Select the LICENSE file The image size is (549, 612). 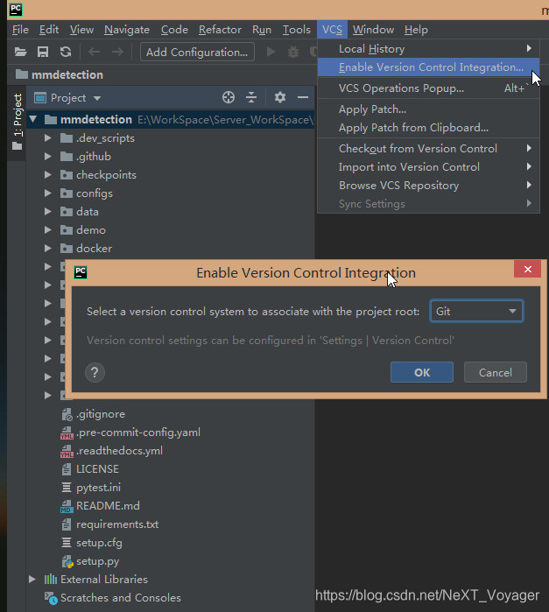[x=97, y=469]
